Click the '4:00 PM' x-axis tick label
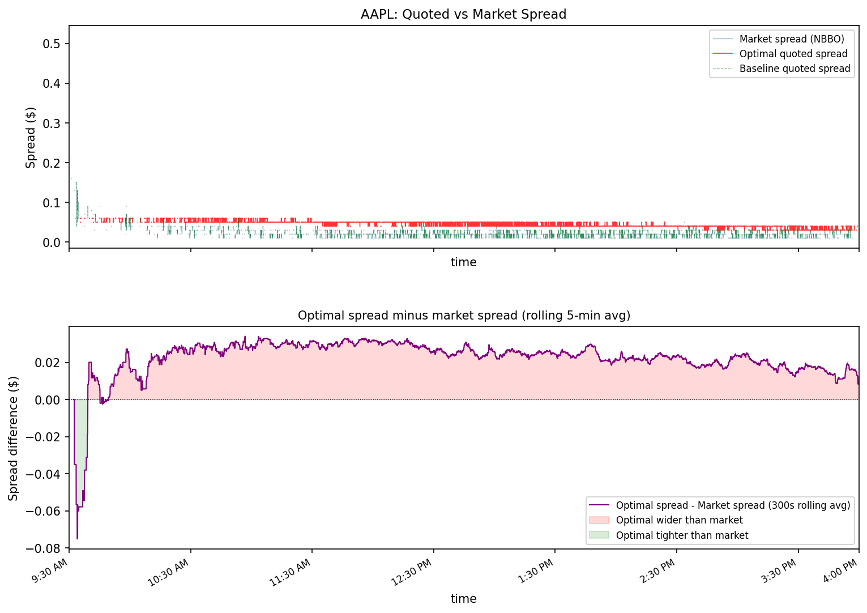Image resolution: width=867 pixels, height=613 pixels. [839, 570]
